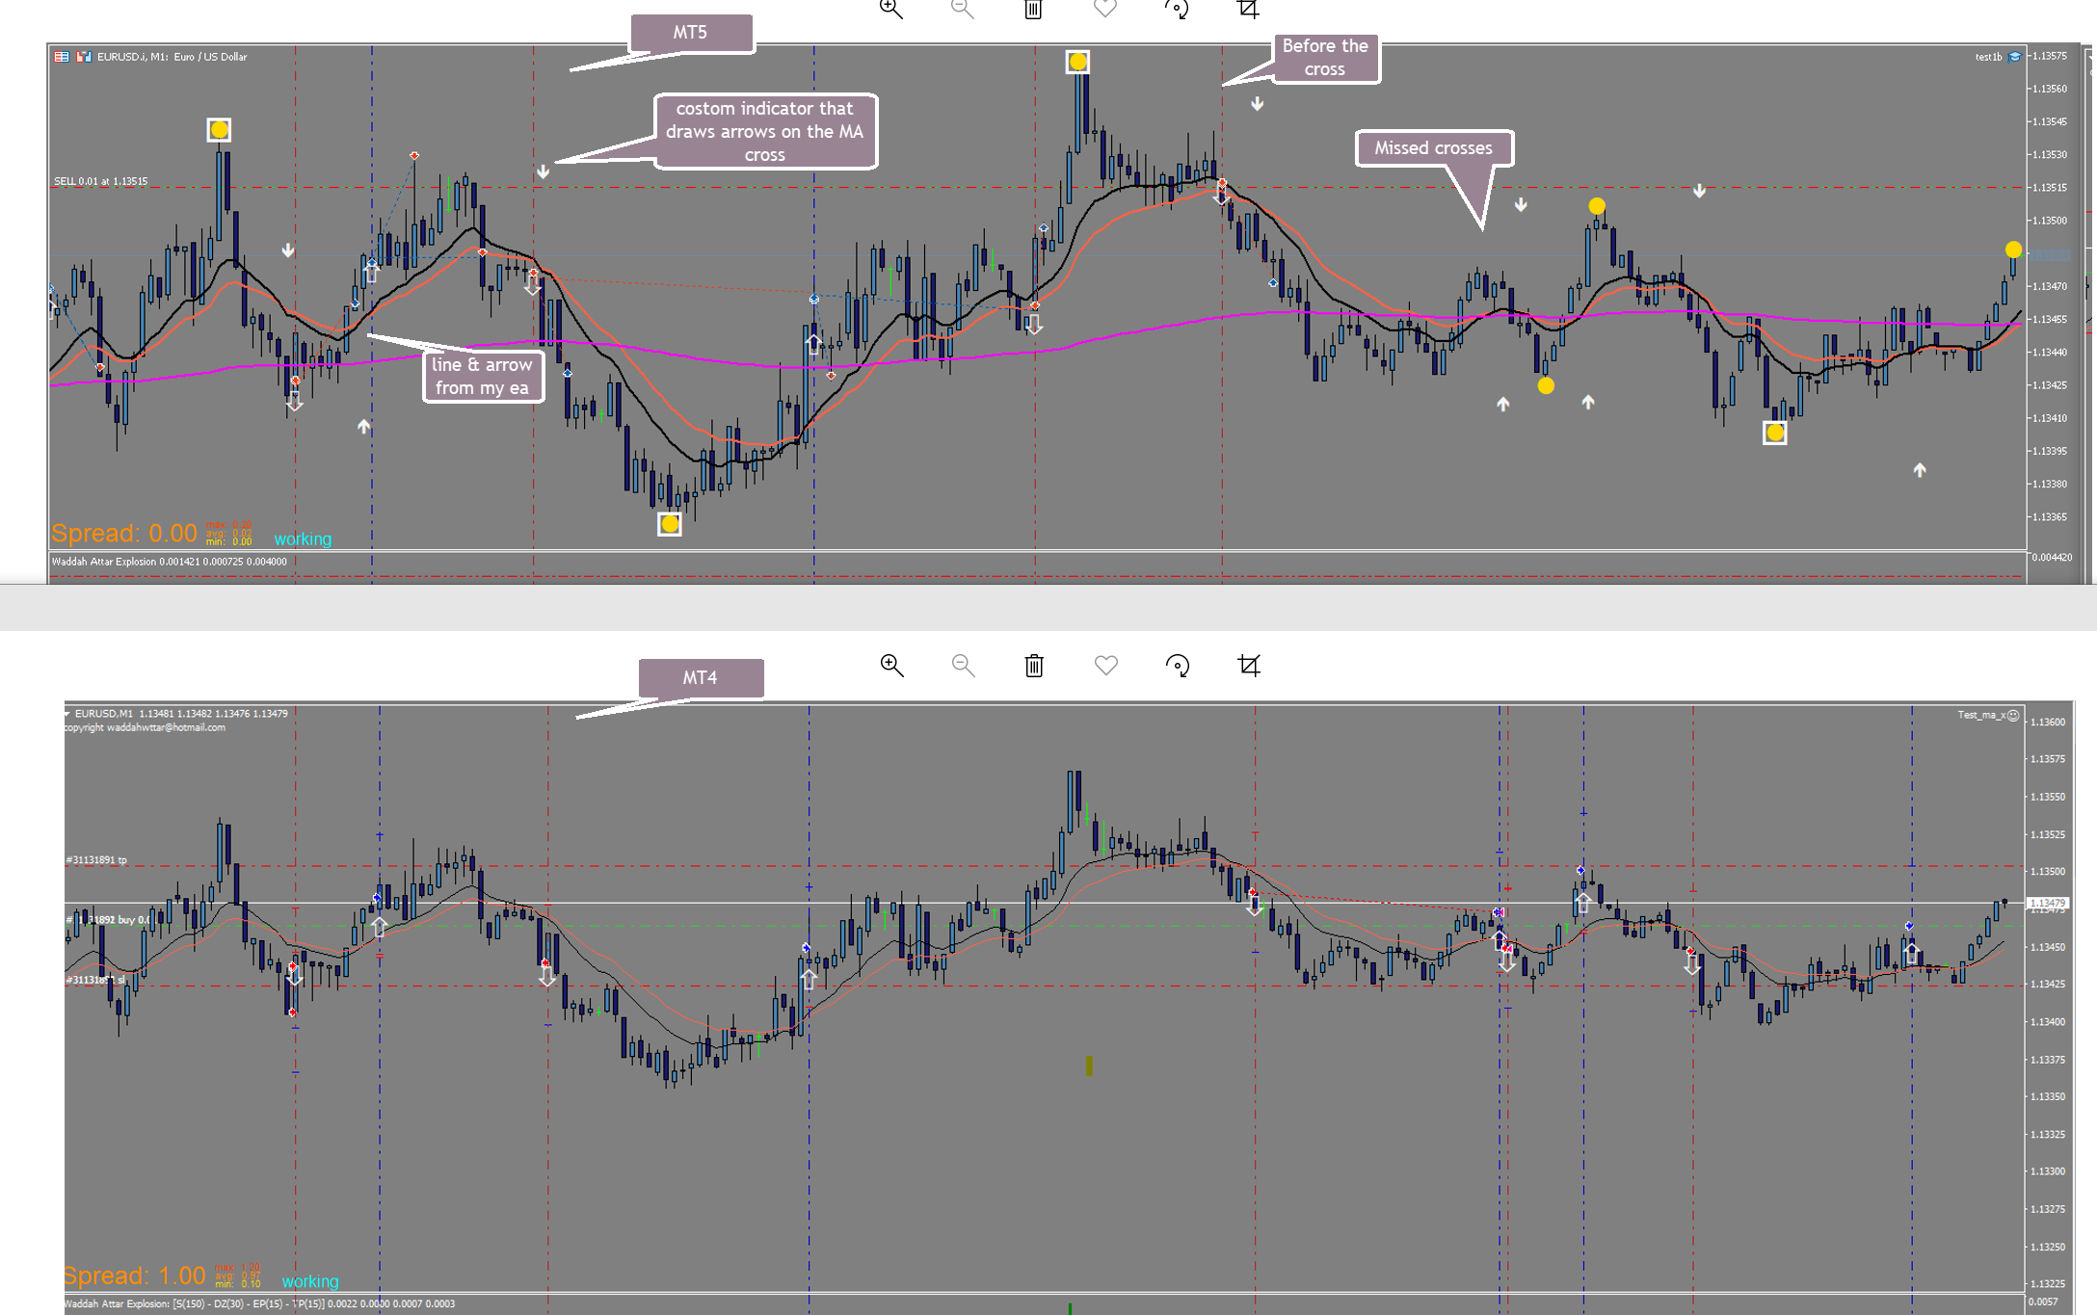This screenshot has height=1315, width=2097.
Task: Click price 1.13560 on MT5 price axis
Action: [2050, 89]
